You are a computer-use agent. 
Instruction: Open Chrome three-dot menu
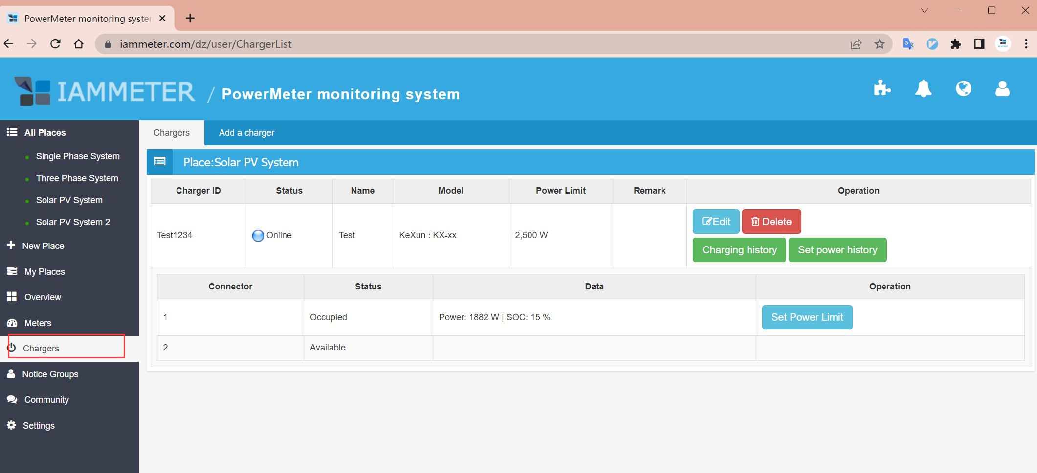coord(1026,44)
